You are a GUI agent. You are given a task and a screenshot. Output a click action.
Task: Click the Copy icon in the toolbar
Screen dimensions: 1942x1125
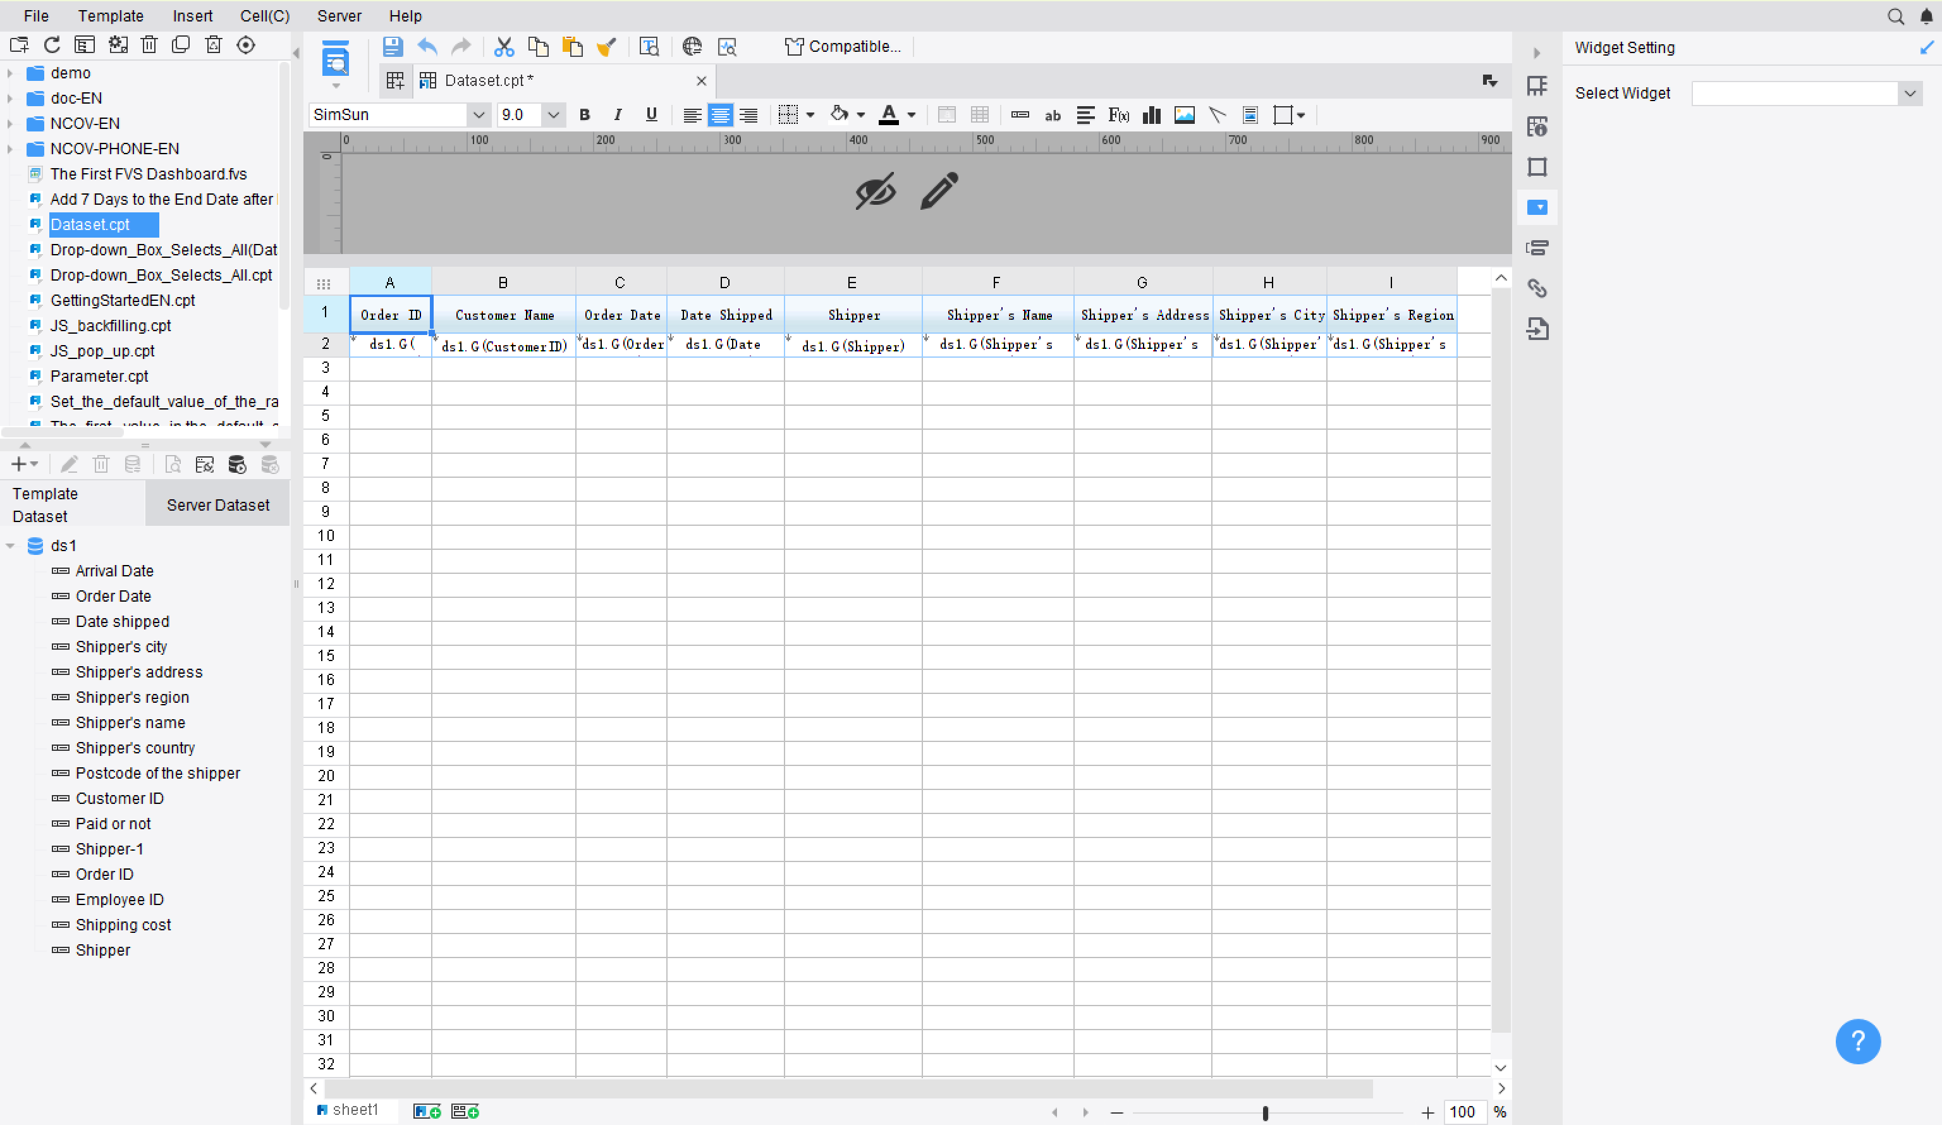click(538, 47)
